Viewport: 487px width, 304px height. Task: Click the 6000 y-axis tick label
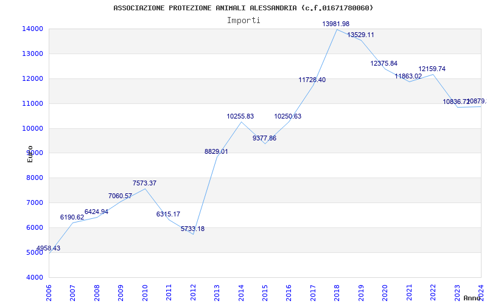point(34,227)
